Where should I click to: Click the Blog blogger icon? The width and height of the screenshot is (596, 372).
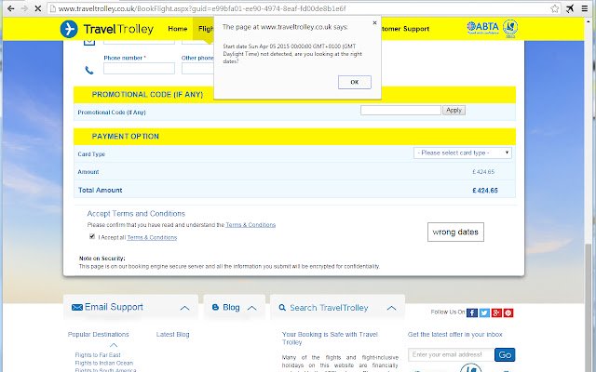(215, 307)
